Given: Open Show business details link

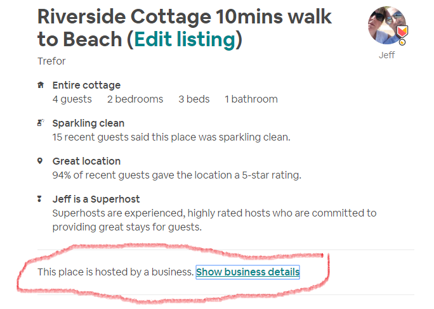Looking at the screenshot, I should click(247, 272).
